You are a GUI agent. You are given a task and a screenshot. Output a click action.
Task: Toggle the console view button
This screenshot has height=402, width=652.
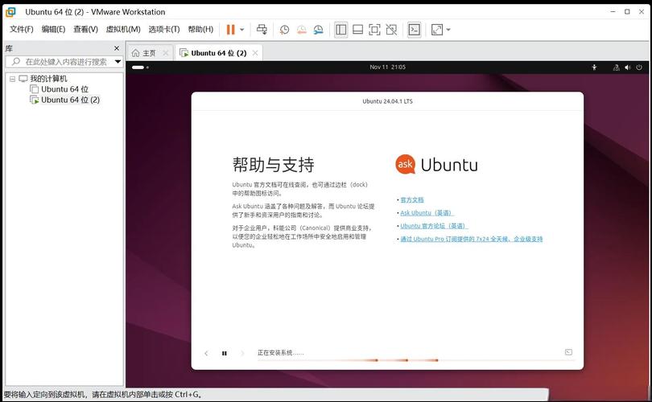click(415, 30)
